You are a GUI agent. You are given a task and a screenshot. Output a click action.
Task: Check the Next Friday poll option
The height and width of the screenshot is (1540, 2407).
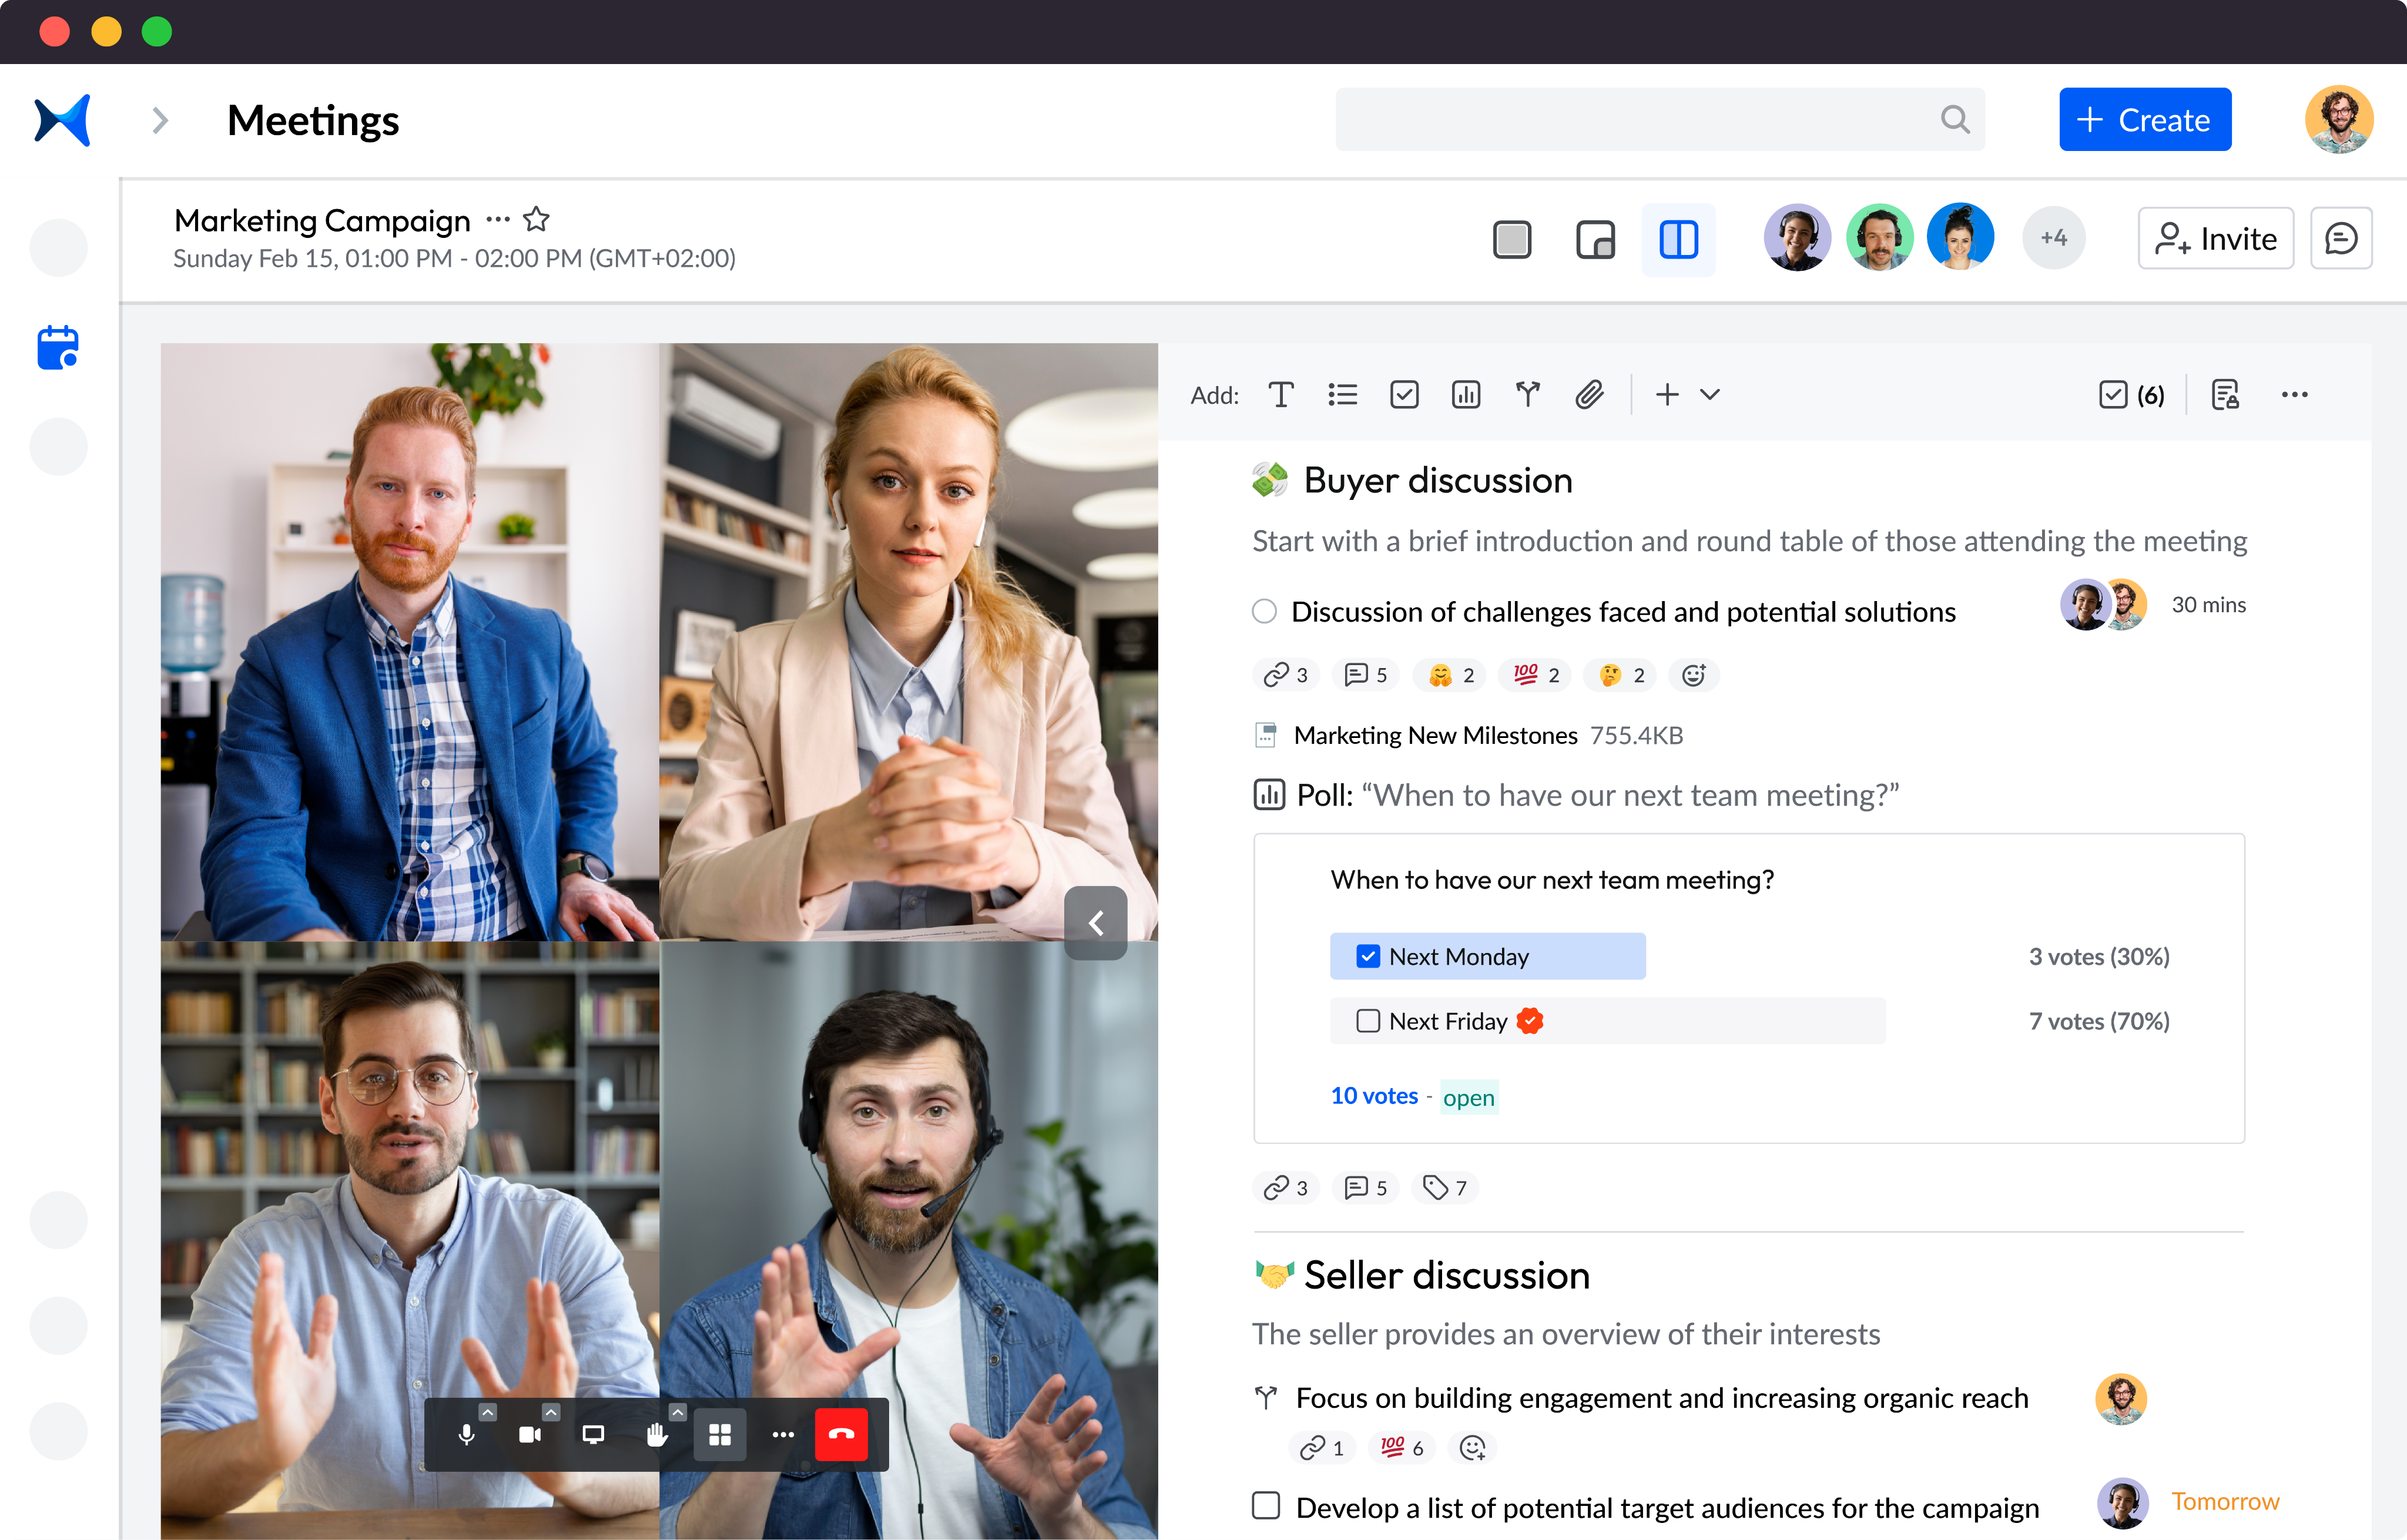tap(1367, 1021)
